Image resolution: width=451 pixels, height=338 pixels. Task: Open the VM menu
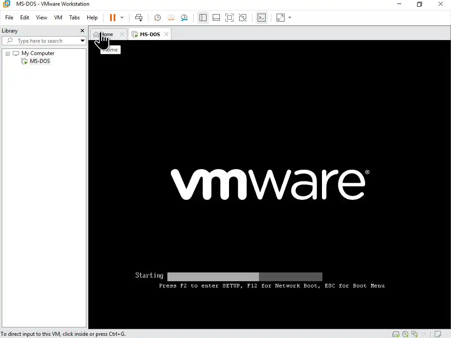pyautogui.click(x=58, y=18)
